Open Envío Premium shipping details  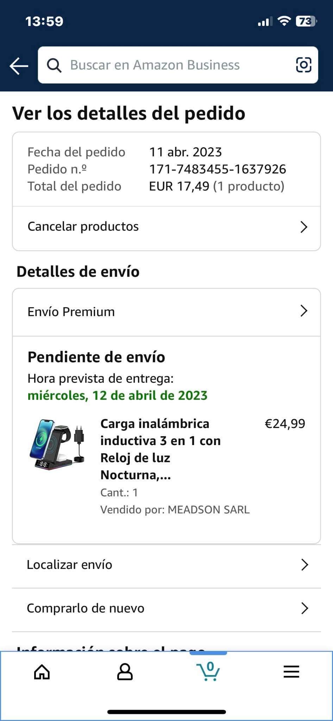click(71, 312)
